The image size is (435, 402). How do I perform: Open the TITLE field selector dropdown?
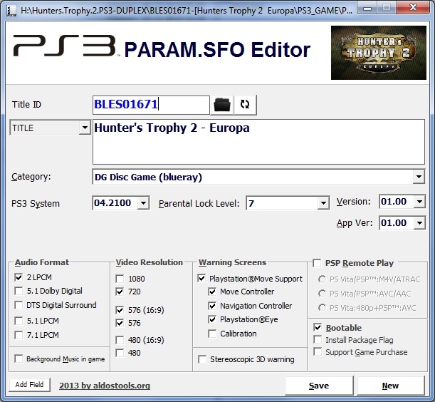point(84,128)
